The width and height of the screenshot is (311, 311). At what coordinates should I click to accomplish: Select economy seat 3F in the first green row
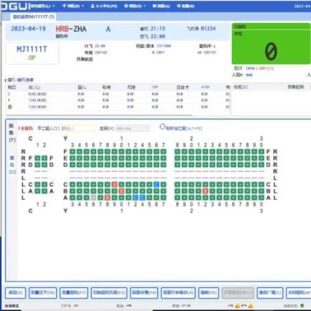(x=73, y=152)
